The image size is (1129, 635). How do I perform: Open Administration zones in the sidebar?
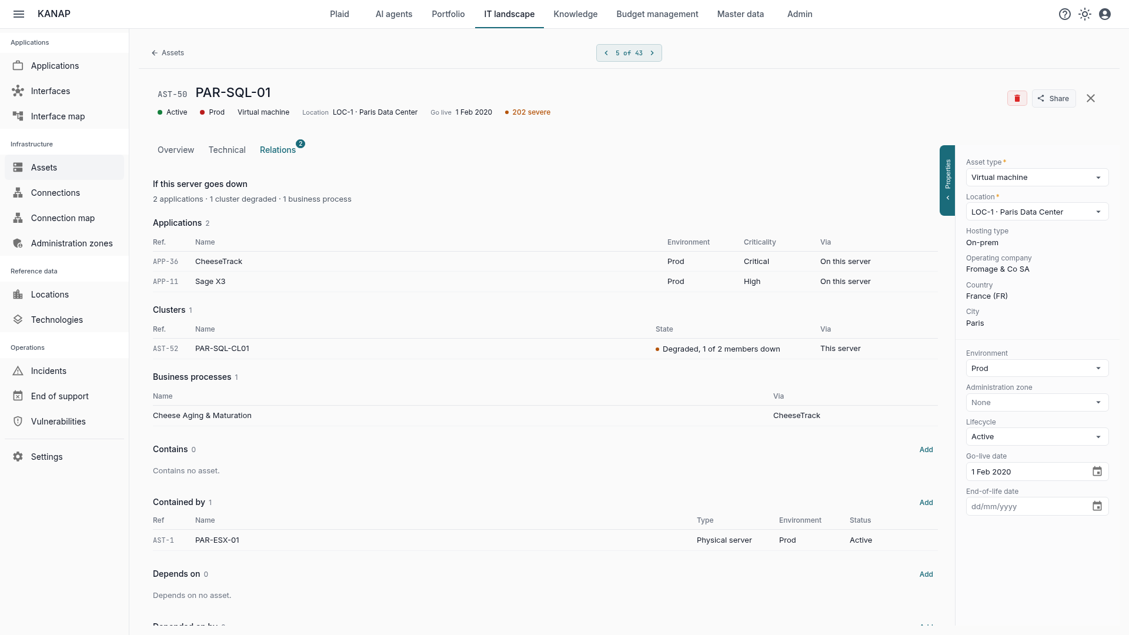pyautogui.click(x=64, y=243)
